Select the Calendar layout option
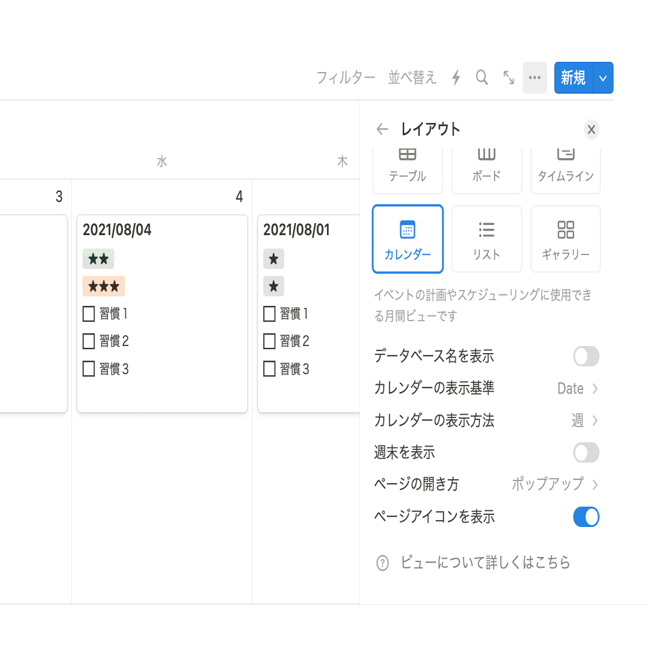650x650 pixels. point(408,239)
